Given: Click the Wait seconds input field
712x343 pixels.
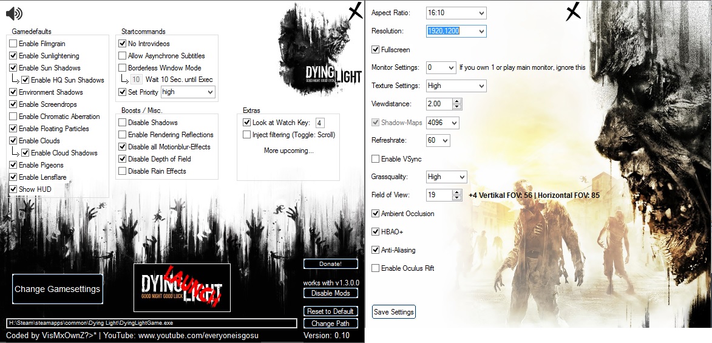Looking at the screenshot, I should click(x=136, y=80).
